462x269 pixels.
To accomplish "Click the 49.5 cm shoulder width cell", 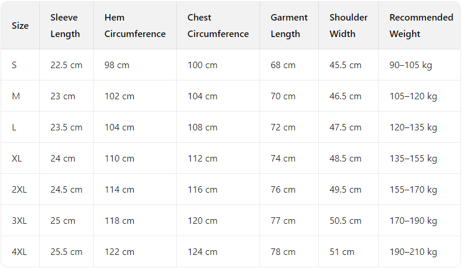I will tap(345, 190).
